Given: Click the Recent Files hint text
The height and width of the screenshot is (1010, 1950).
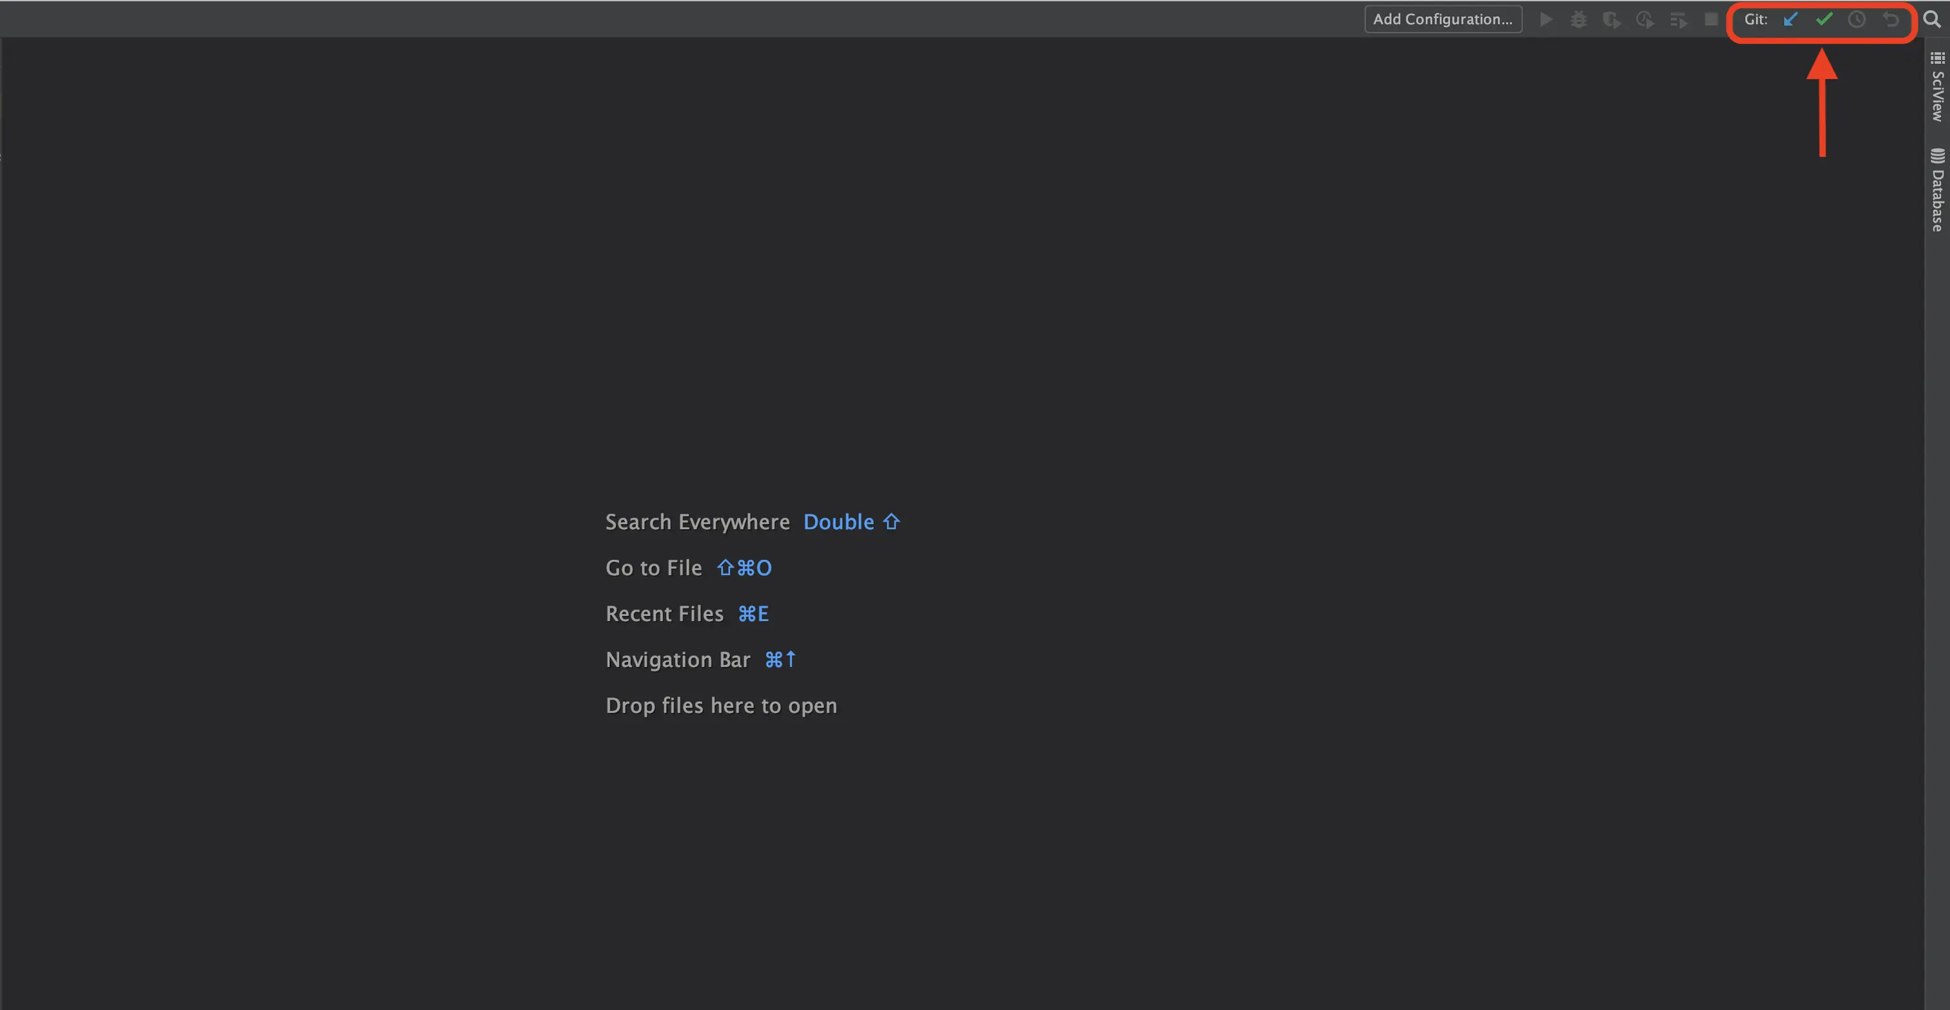Looking at the screenshot, I should coord(664,613).
